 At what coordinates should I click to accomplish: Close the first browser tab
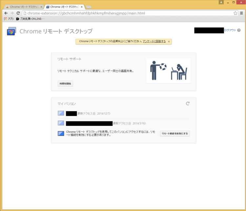[41, 7]
